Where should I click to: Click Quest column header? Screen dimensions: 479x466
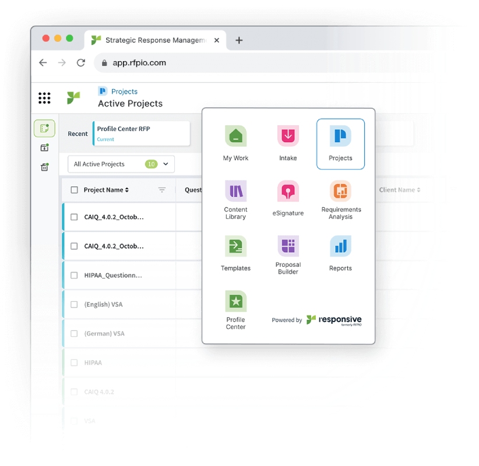193,190
